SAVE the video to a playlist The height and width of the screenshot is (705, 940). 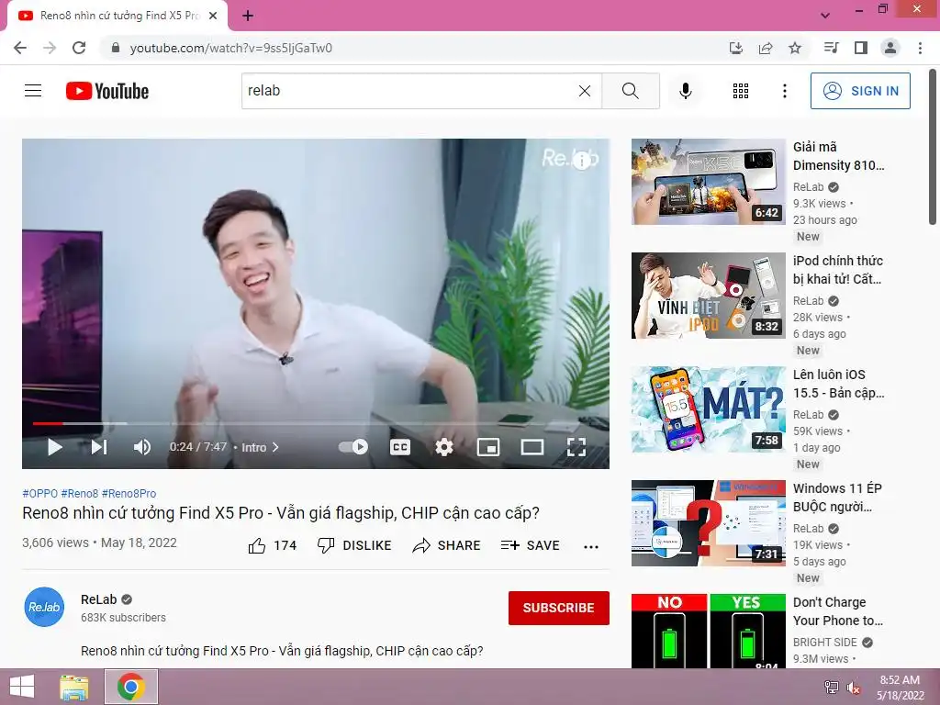(x=531, y=545)
